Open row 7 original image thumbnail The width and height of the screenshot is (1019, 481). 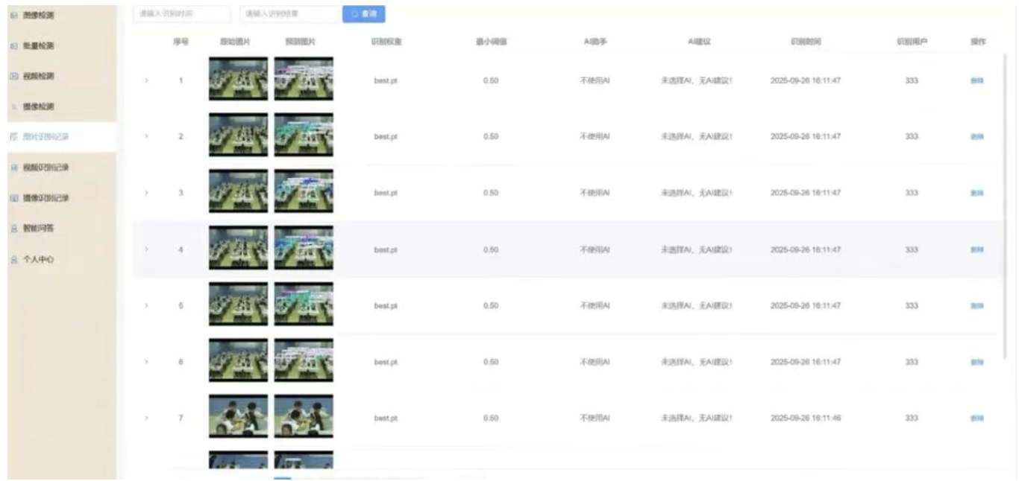238,416
